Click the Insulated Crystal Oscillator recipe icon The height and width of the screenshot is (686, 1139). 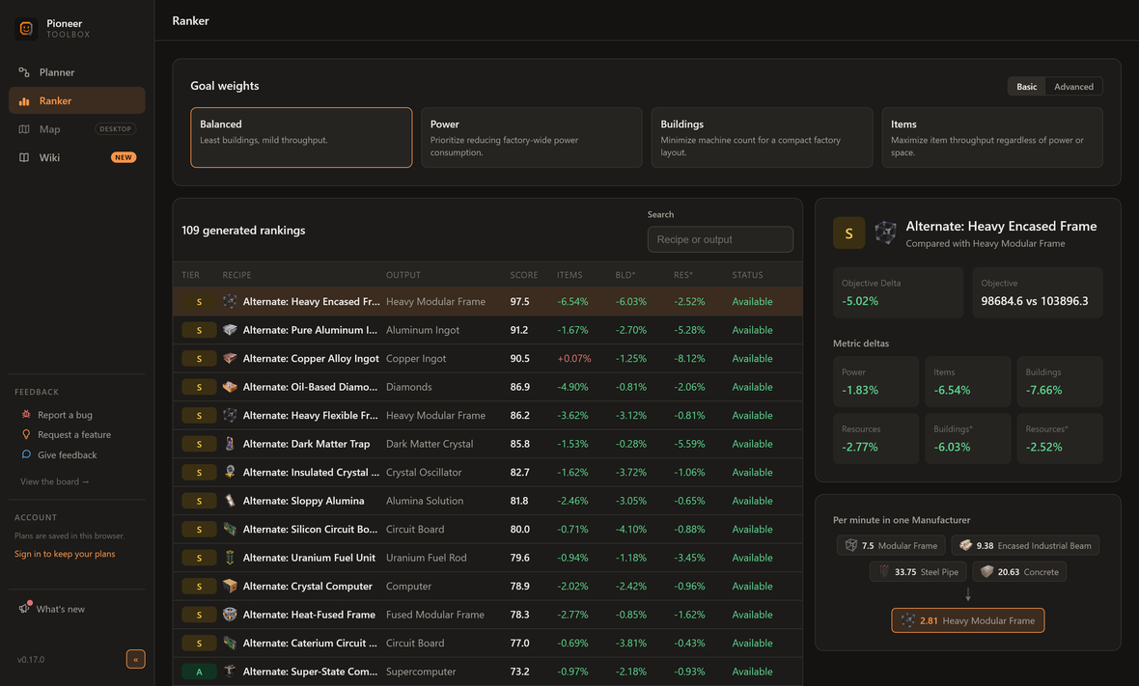[x=230, y=472]
